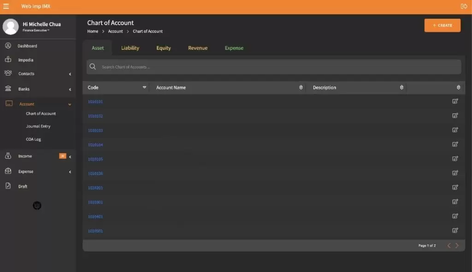Expand the Contacts sidebar menu
Viewport: 472px width, 272px height.
70,74
